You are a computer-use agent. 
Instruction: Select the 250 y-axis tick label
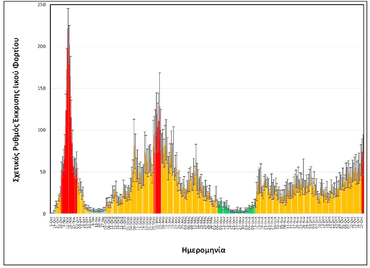pos(41,5)
